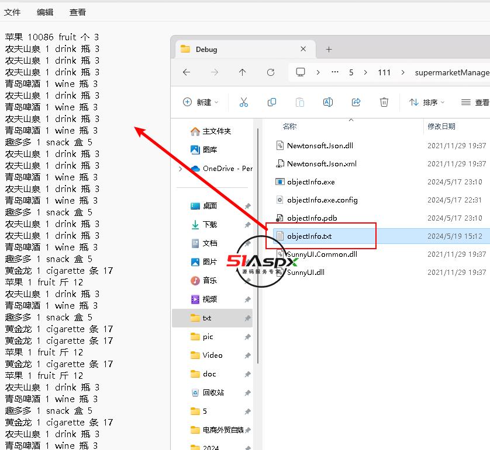This screenshot has width=490, height=450.
Task: Expand the OneDrive tree node
Action: coord(181,169)
